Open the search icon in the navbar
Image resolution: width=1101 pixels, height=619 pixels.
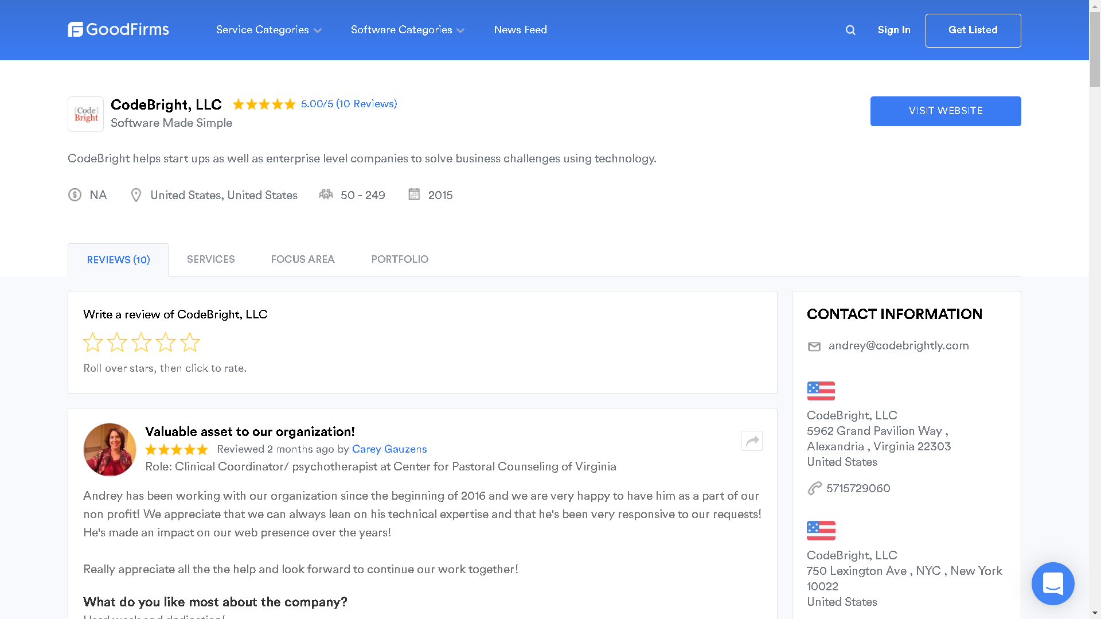coord(850,30)
